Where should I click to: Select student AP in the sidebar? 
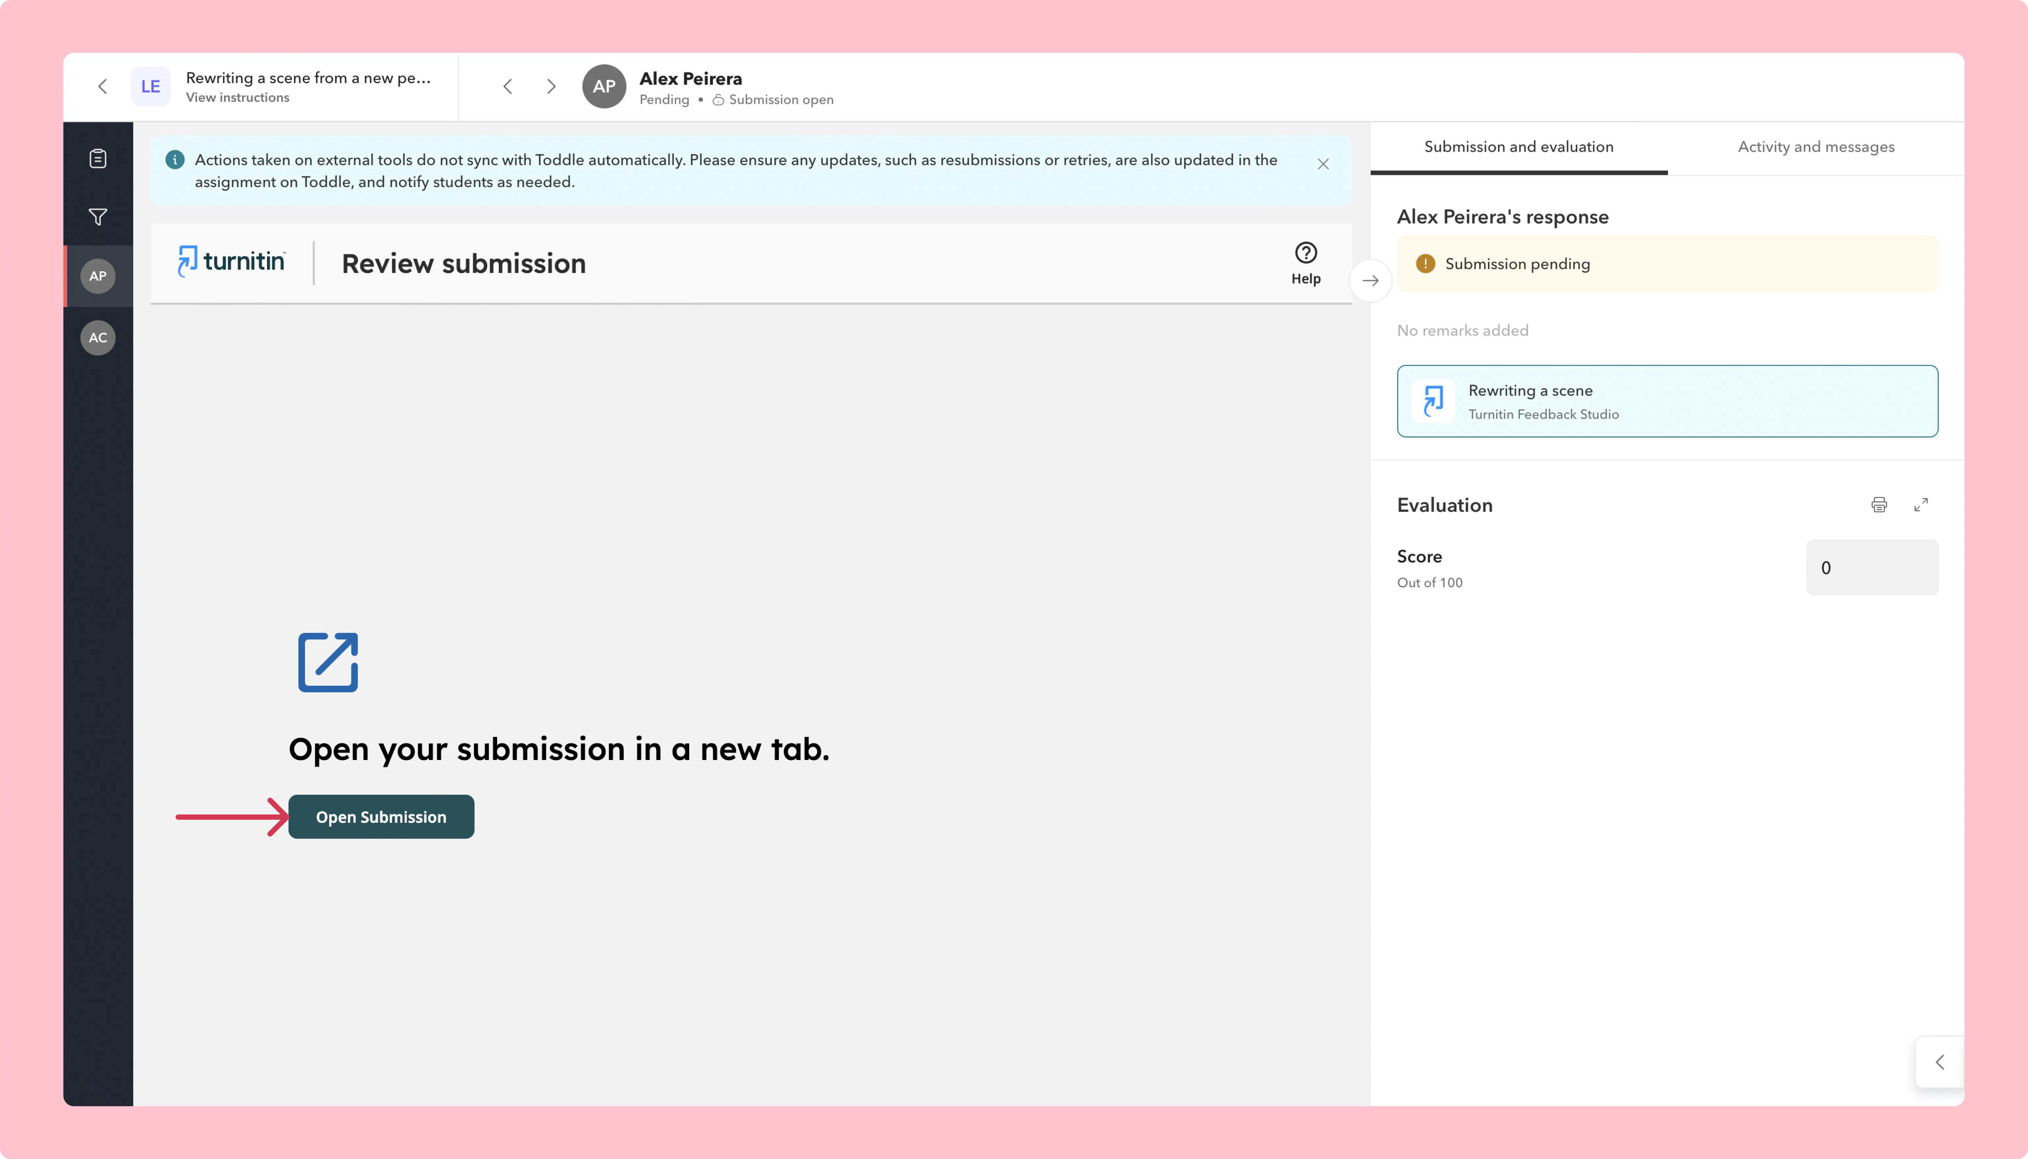98,276
